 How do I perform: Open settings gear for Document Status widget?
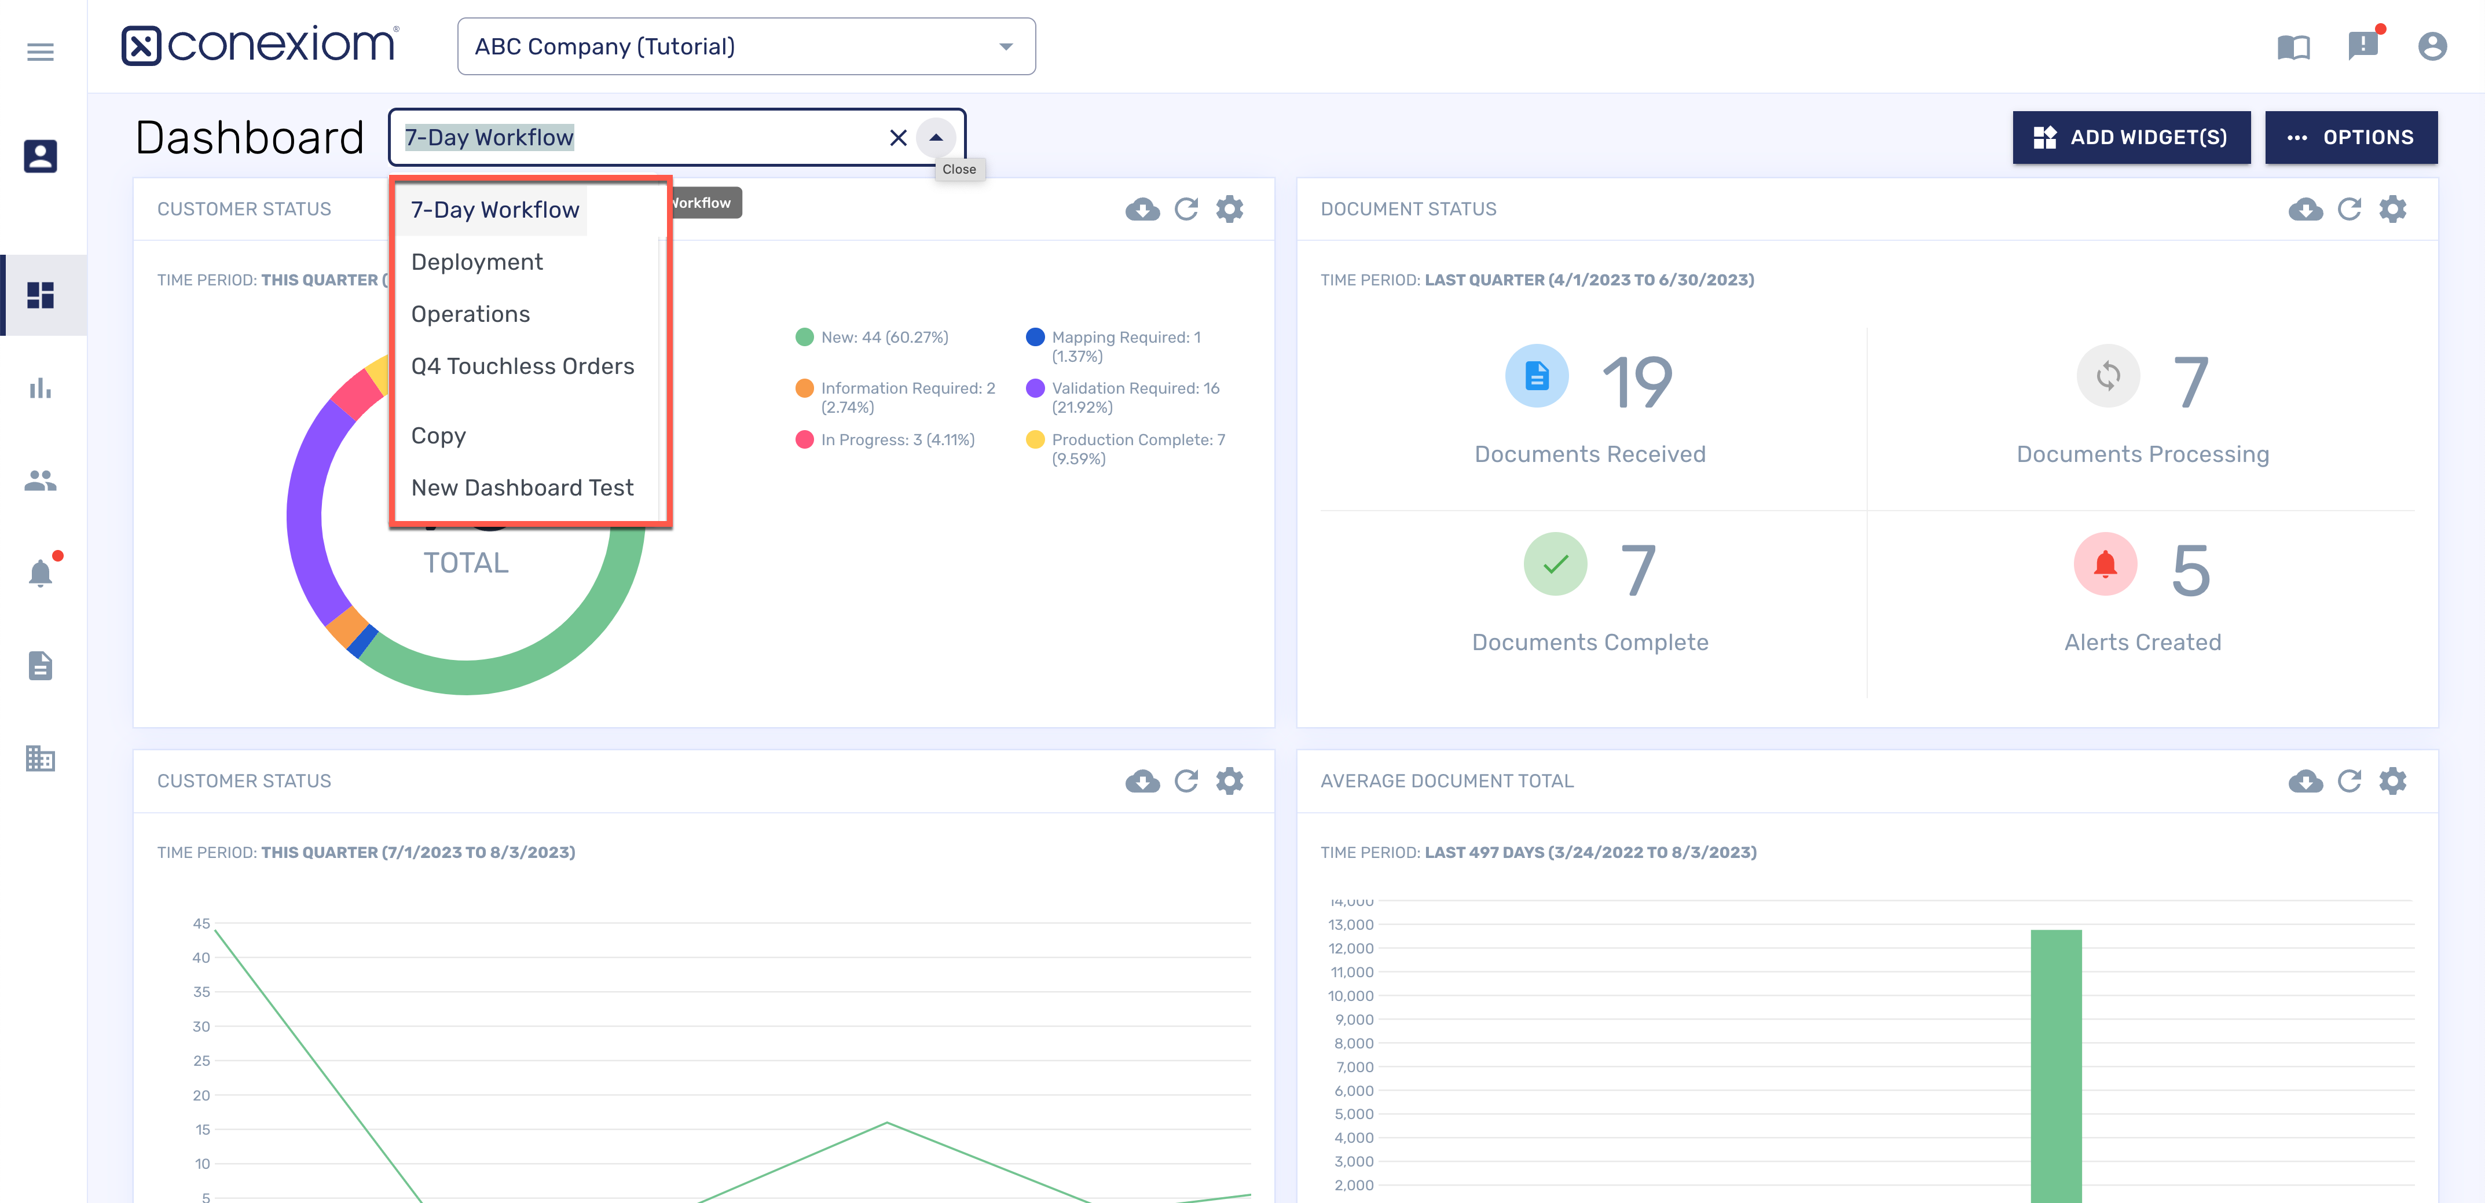(x=2392, y=210)
